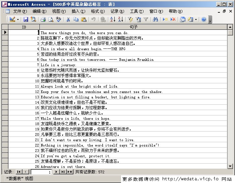This screenshot has height=183, width=235.
Task: Go to previous record navigation button
Action: pos(26,172)
